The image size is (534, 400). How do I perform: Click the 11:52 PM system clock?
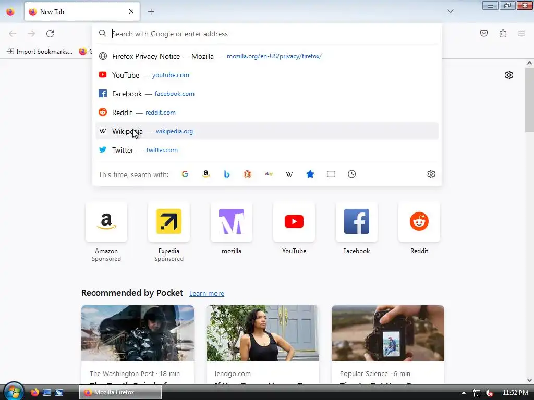515,393
